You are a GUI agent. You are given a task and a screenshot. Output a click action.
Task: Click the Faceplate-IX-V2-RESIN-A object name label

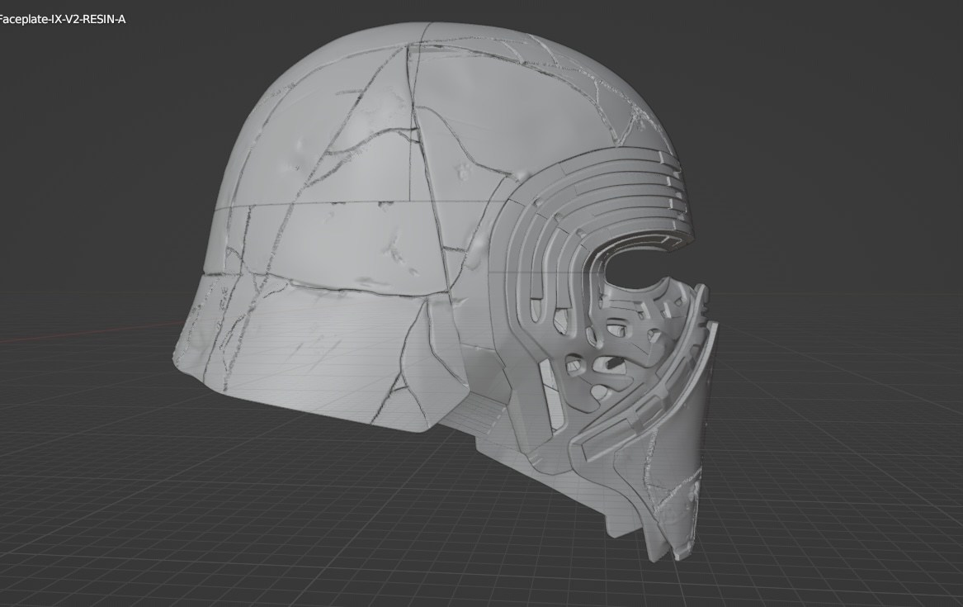pyautogui.click(x=62, y=19)
